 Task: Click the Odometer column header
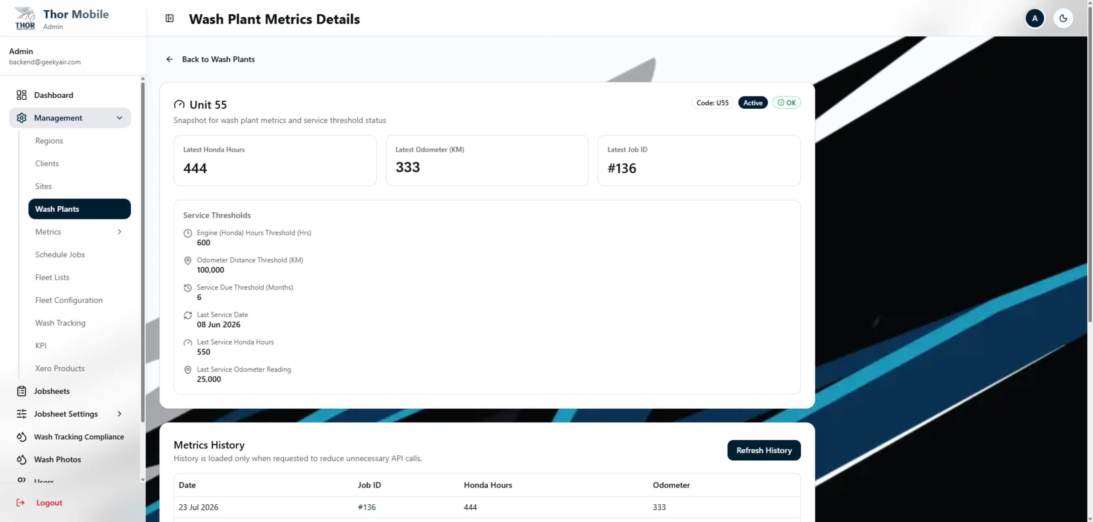[x=671, y=485]
